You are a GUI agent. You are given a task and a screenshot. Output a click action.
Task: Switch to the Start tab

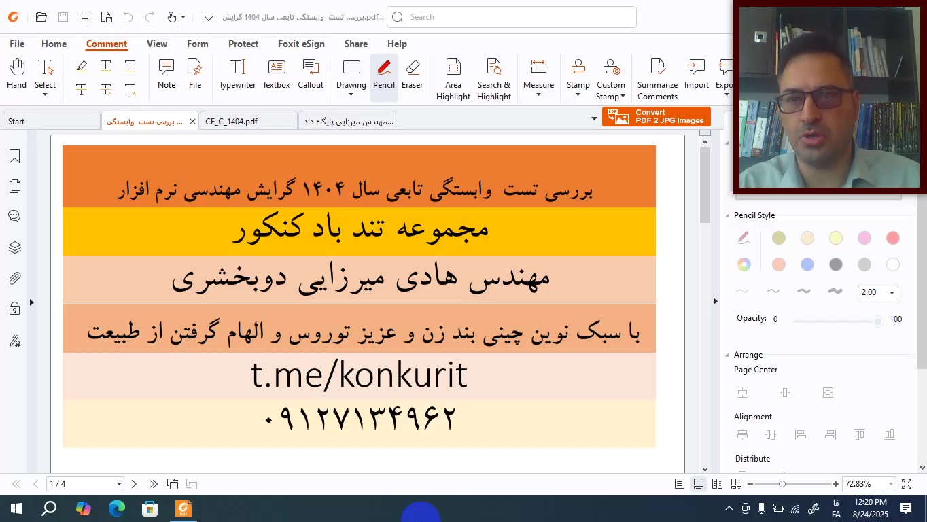51,122
